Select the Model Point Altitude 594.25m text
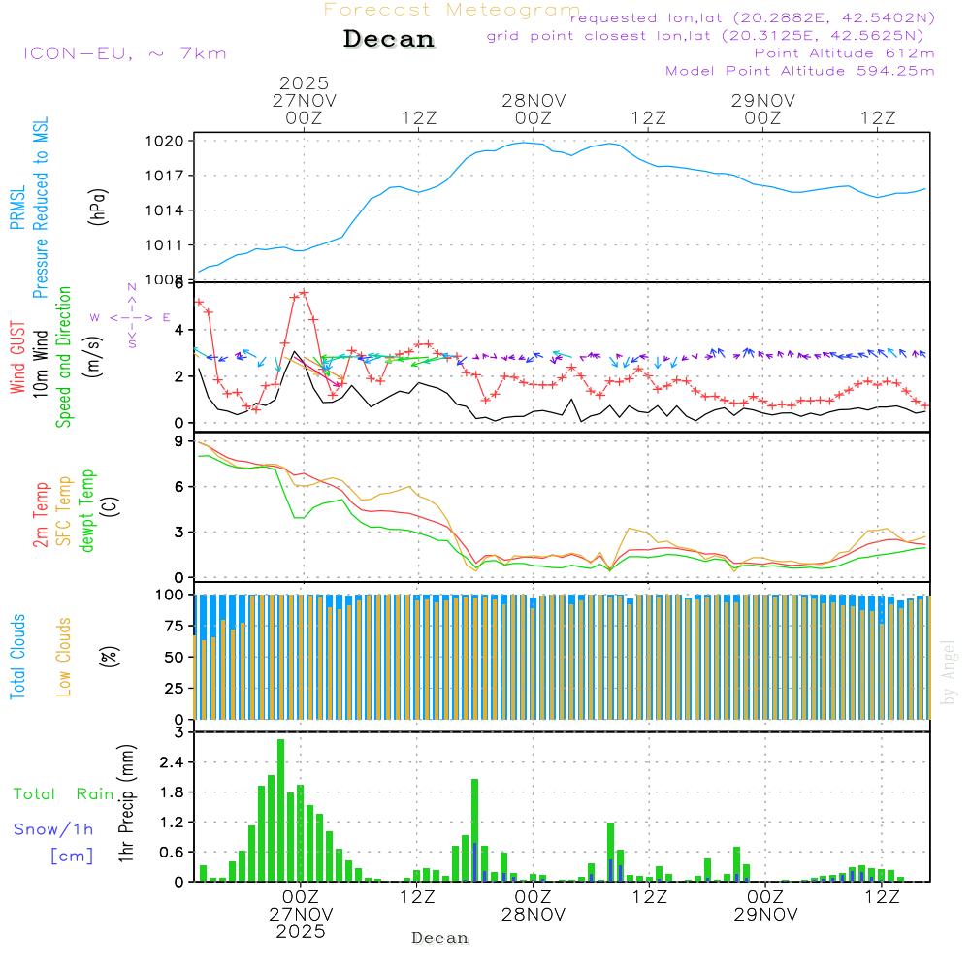Screen dimensions: 970x970 pos(800,71)
